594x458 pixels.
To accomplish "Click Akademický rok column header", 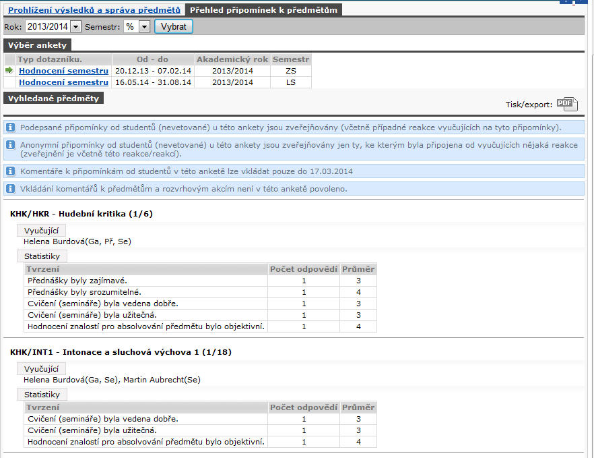I will (232, 59).
